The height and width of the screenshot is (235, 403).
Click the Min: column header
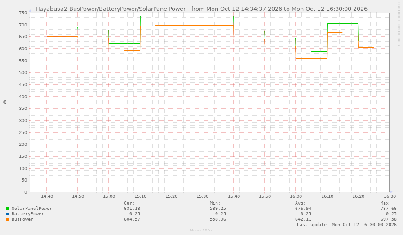coord(215,203)
